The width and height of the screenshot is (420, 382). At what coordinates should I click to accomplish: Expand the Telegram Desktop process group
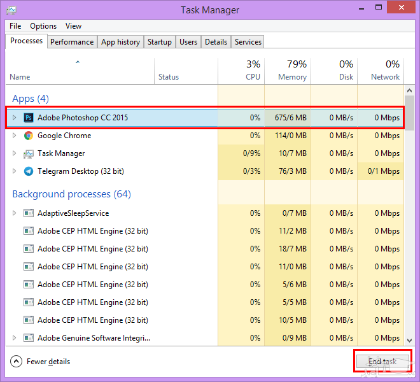coord(15,171)
